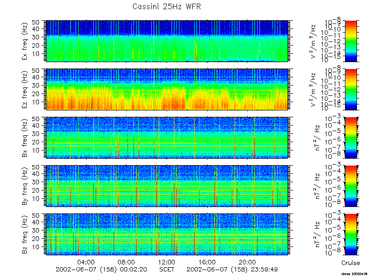Click the 'Ez freq (Hz)' axis label

click(x=25, y=89)
